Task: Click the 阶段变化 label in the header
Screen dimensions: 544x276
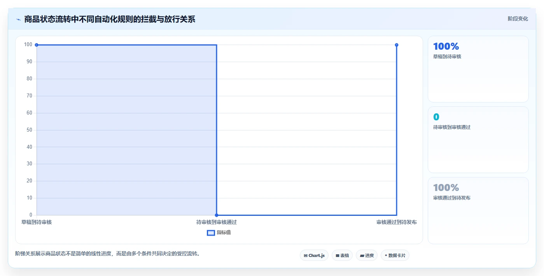Action: 518,19
